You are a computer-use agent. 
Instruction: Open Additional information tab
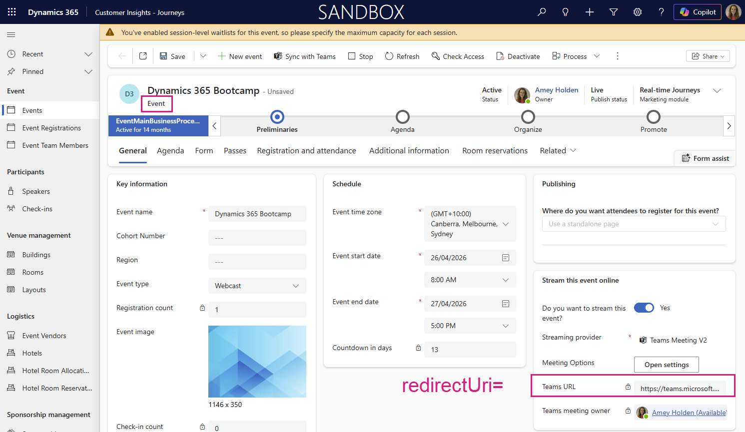click(409, 151)
